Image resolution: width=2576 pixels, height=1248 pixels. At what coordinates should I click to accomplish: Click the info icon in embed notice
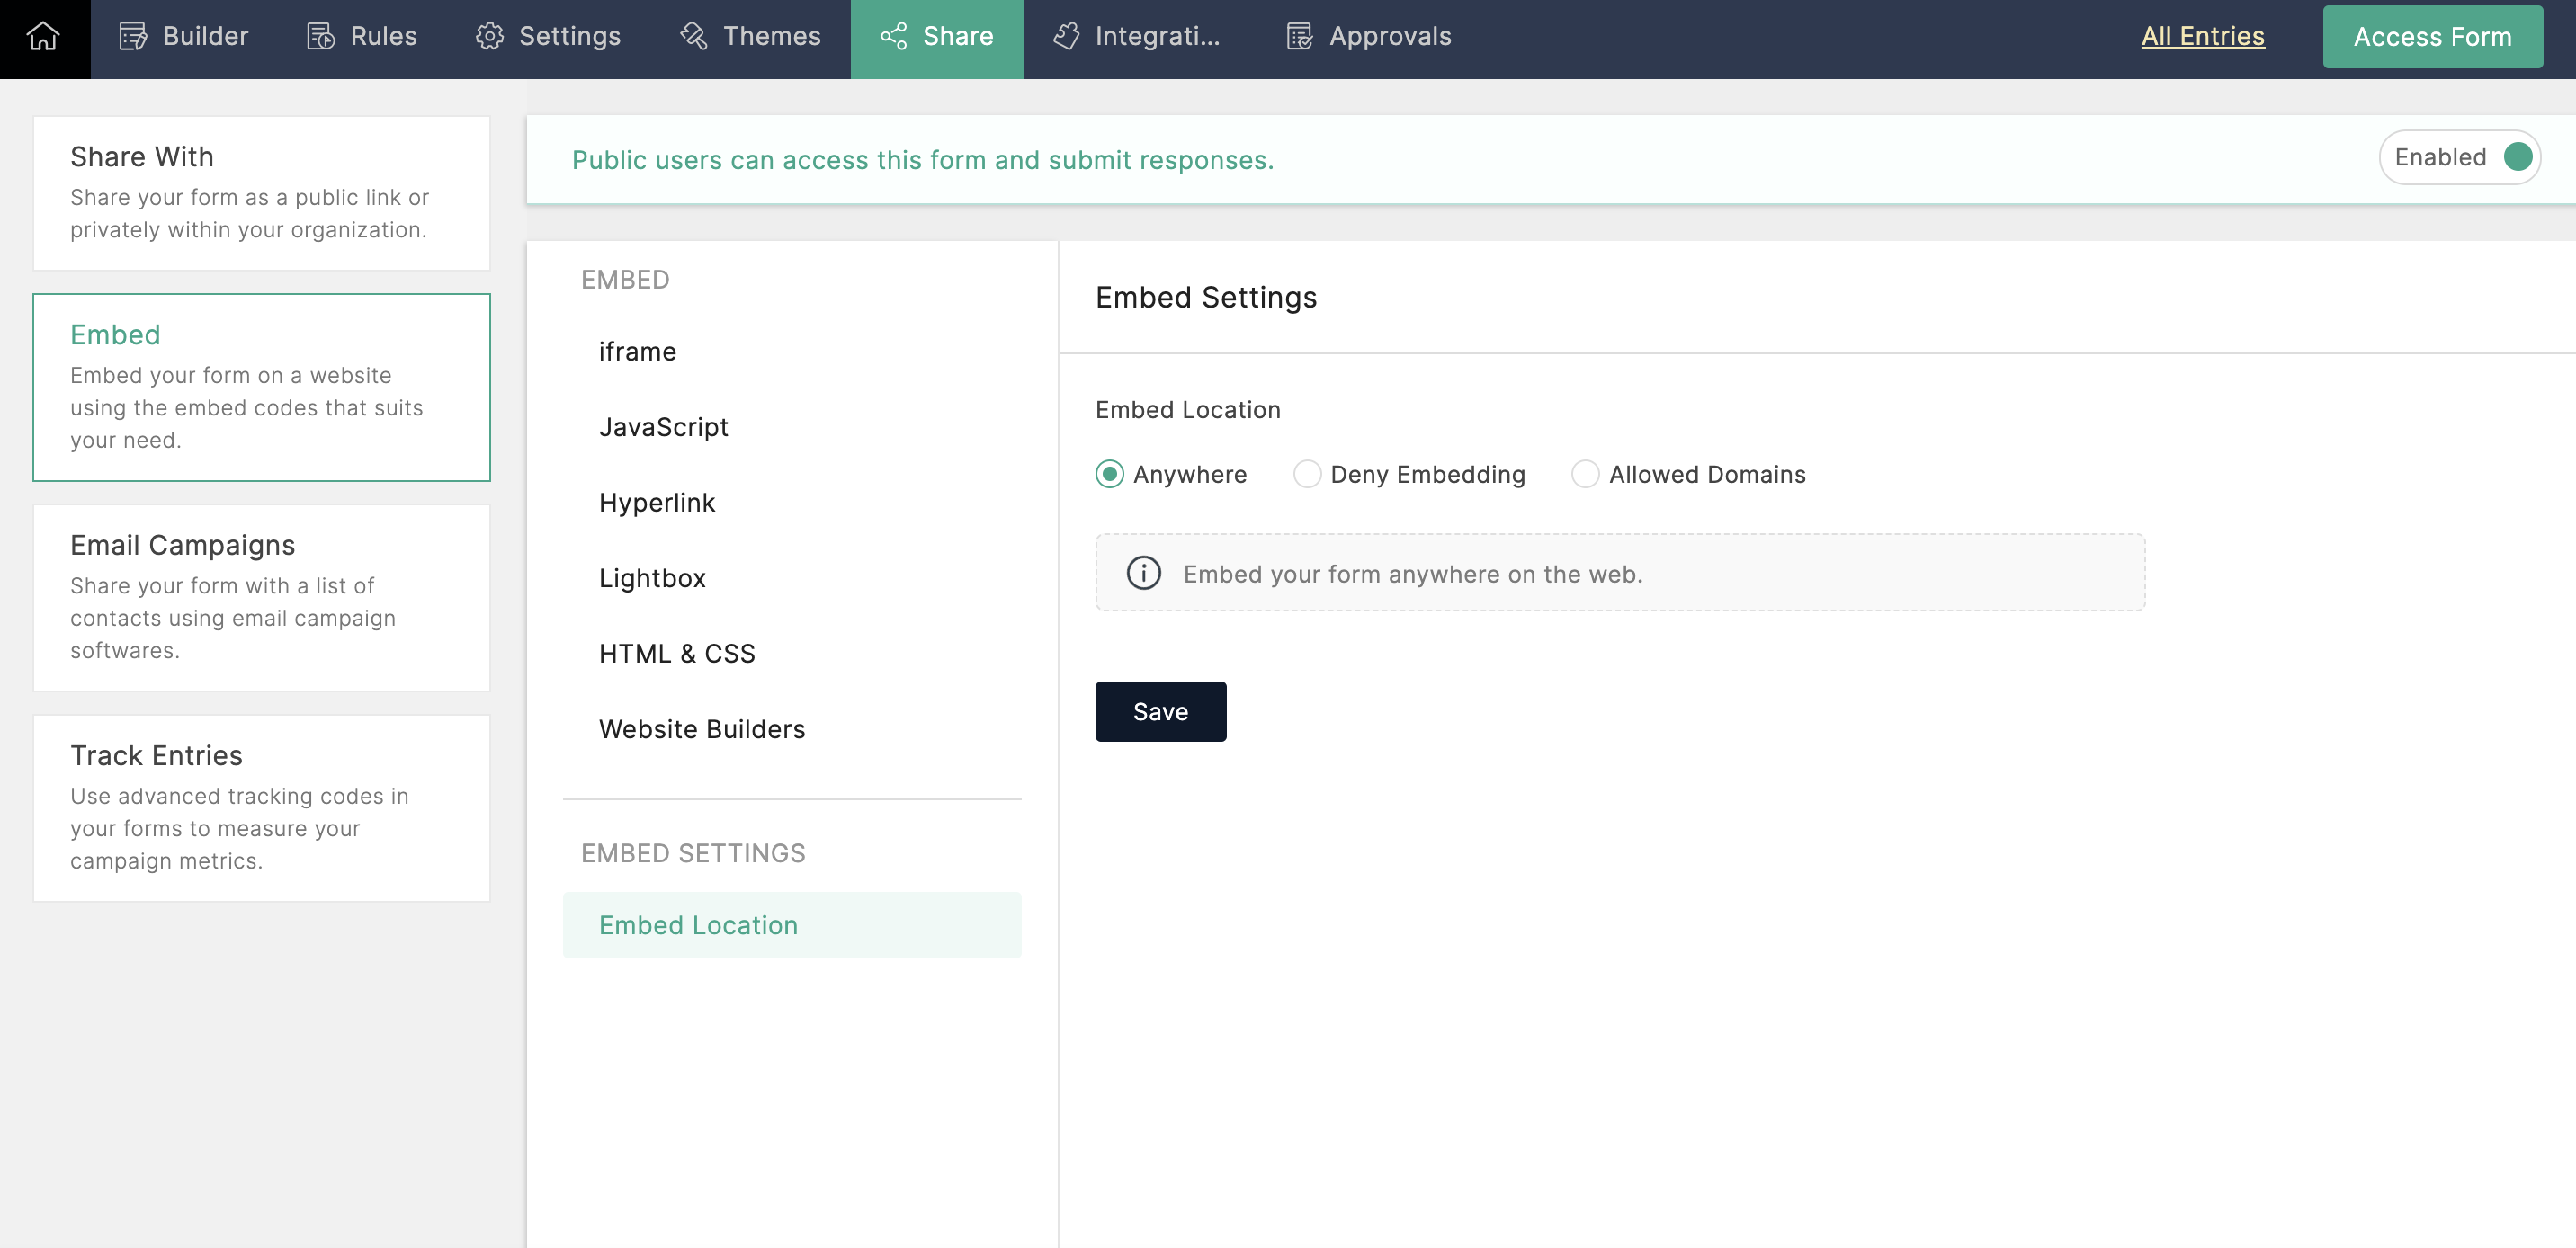[x=1143, y=573]
